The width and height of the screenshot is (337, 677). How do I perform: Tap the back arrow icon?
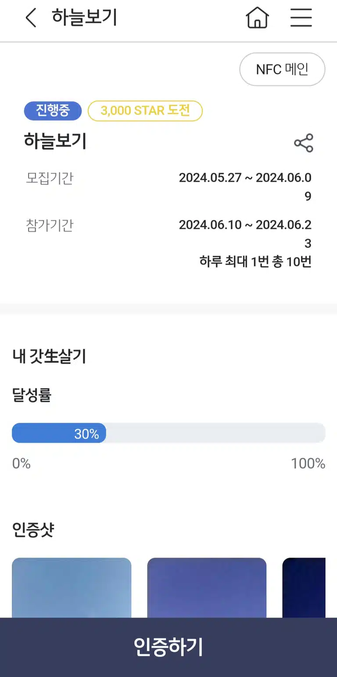[x=31, y=18]
